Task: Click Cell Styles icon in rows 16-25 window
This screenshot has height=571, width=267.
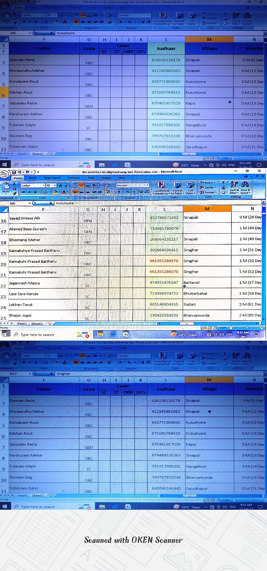Action: [x=190, y=188]
